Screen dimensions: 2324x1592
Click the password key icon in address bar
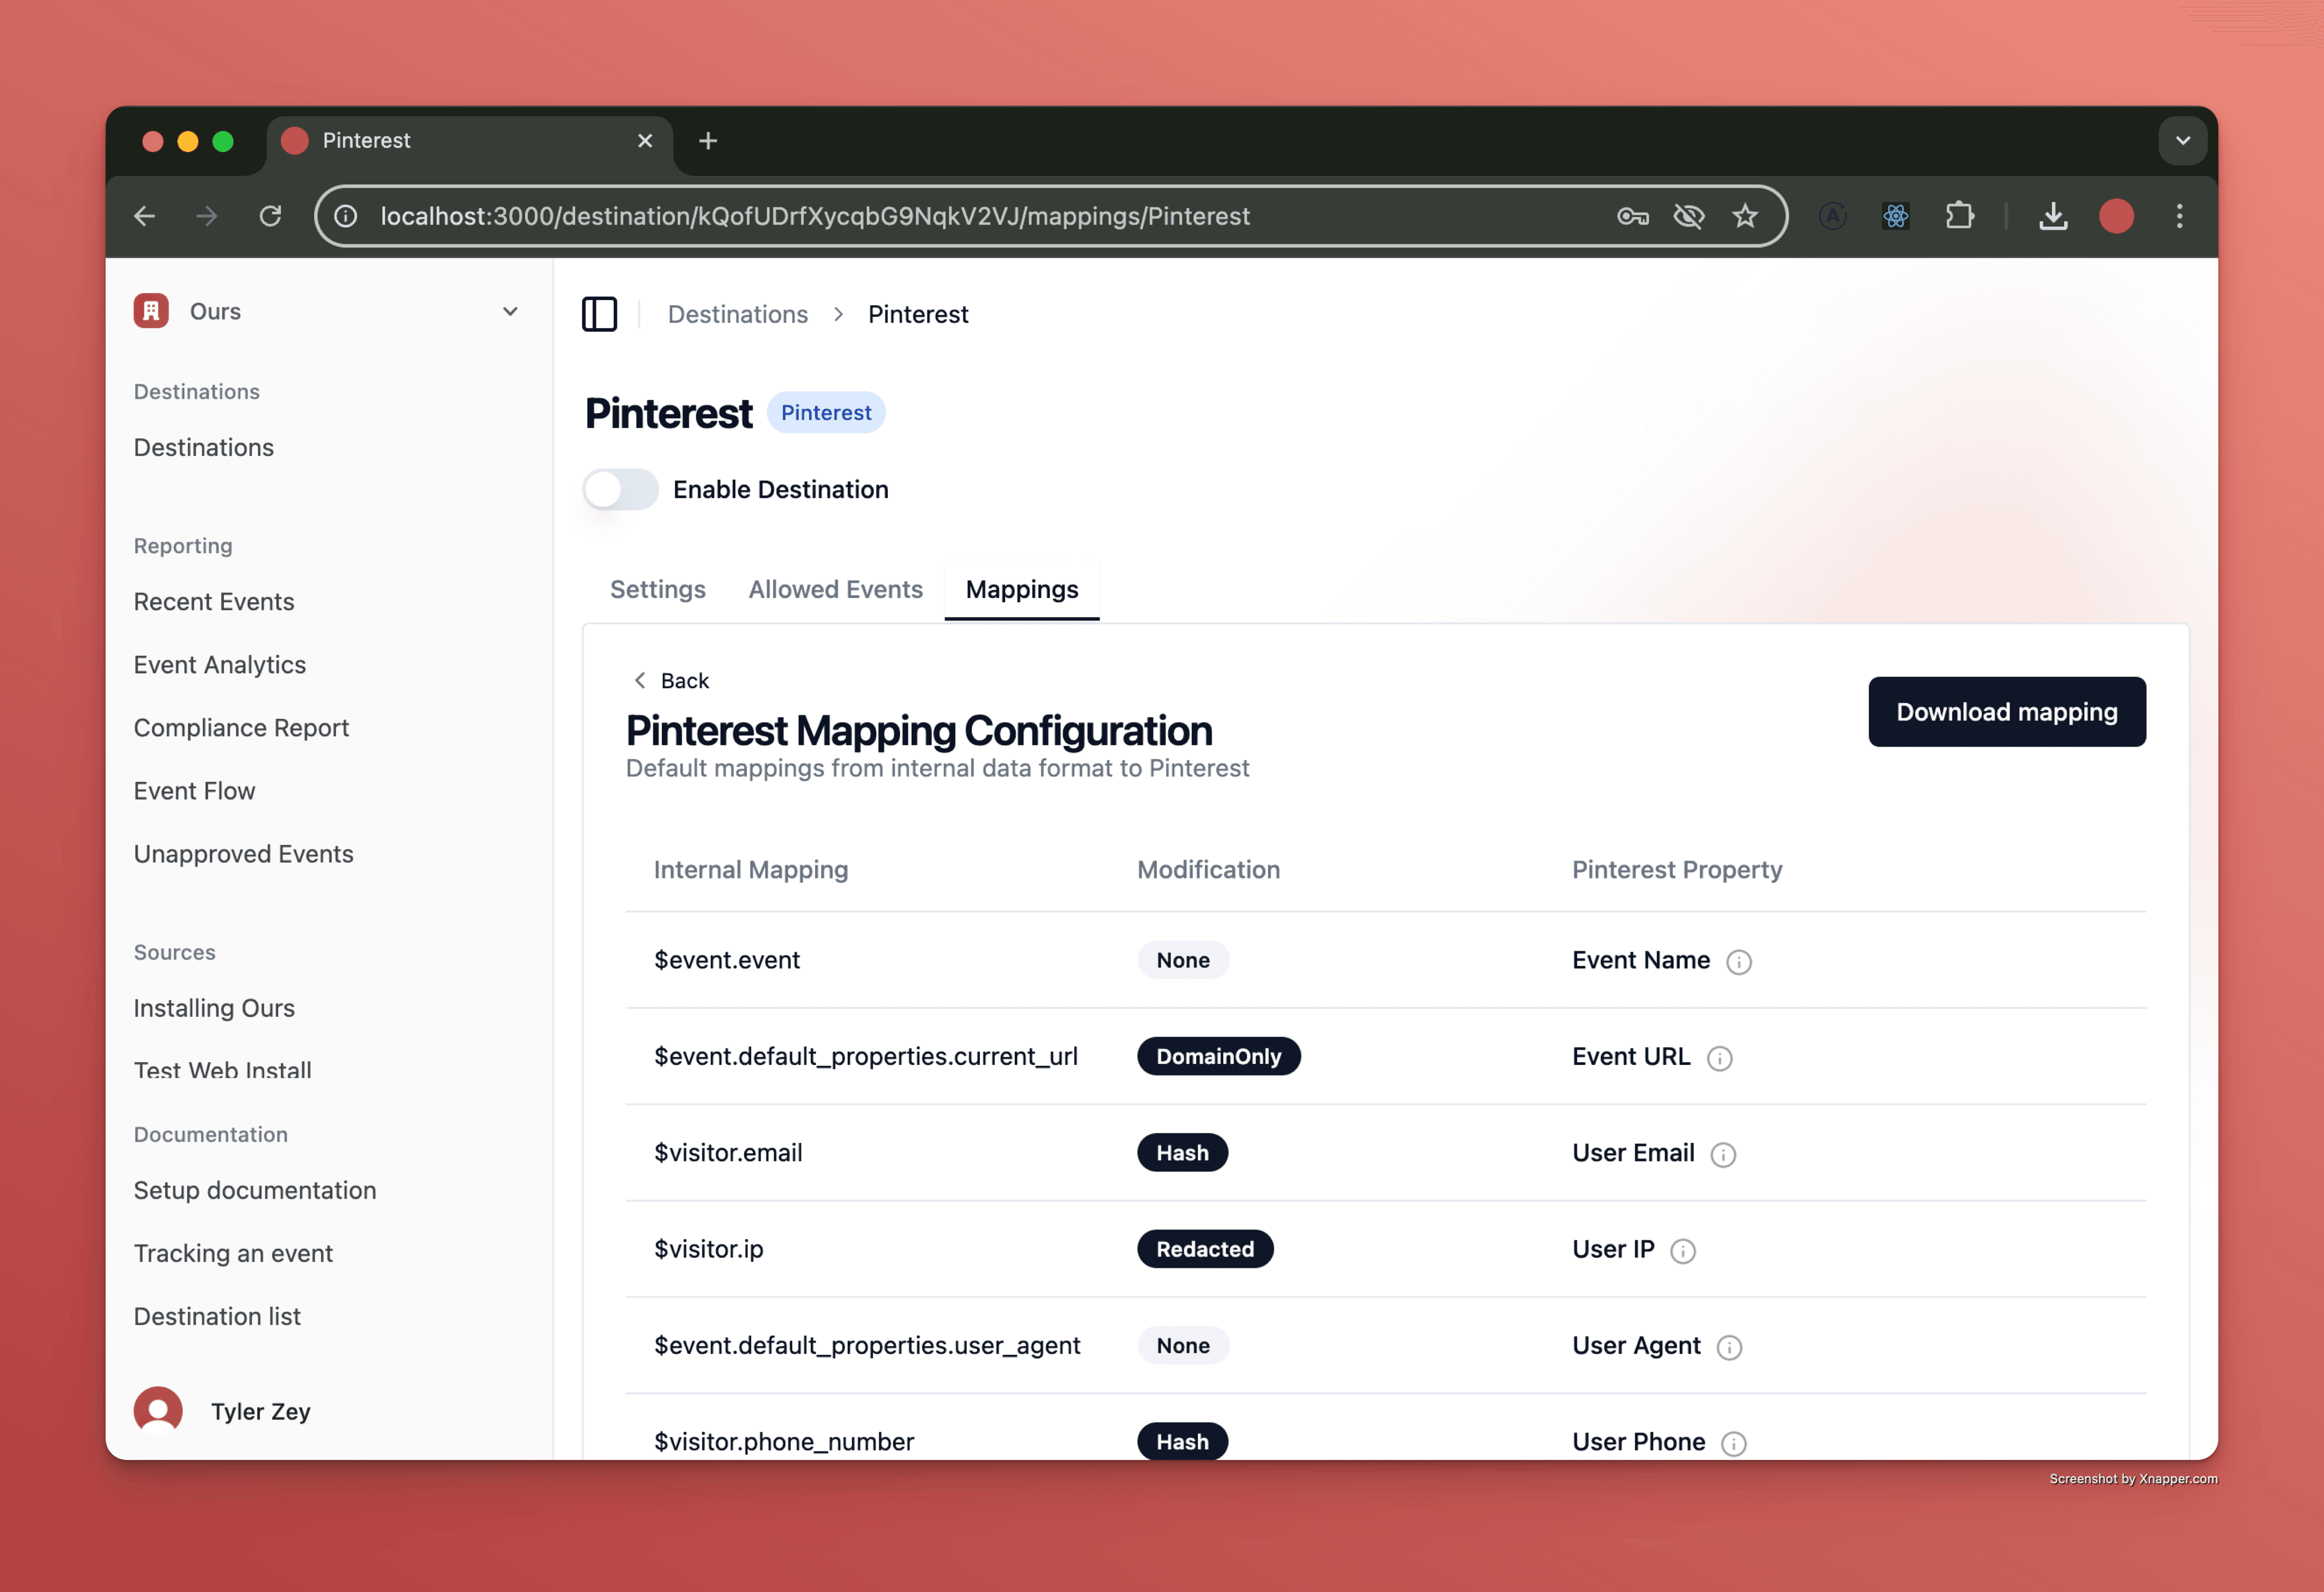1632,216
